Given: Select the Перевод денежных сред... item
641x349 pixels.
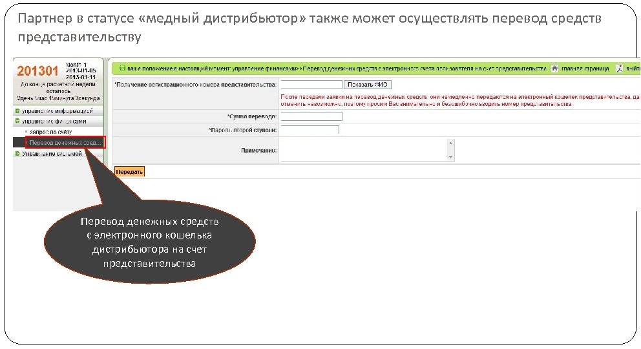Looking at the screenshot, I should (x=65, y=143).
